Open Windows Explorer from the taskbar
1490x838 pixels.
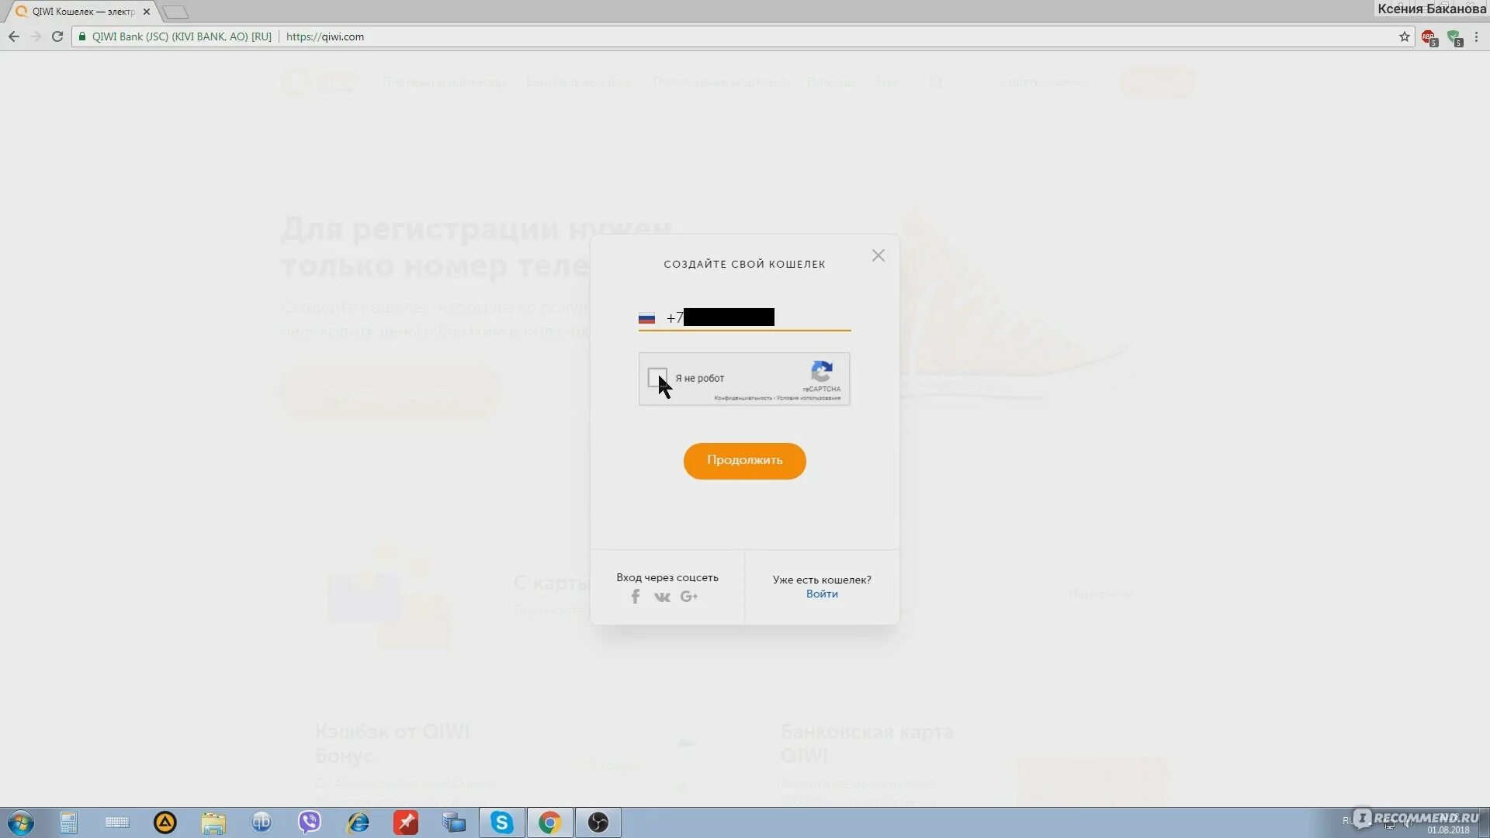click(213, 822)
